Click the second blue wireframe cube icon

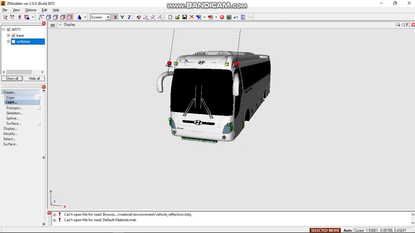tap(56, 17)
